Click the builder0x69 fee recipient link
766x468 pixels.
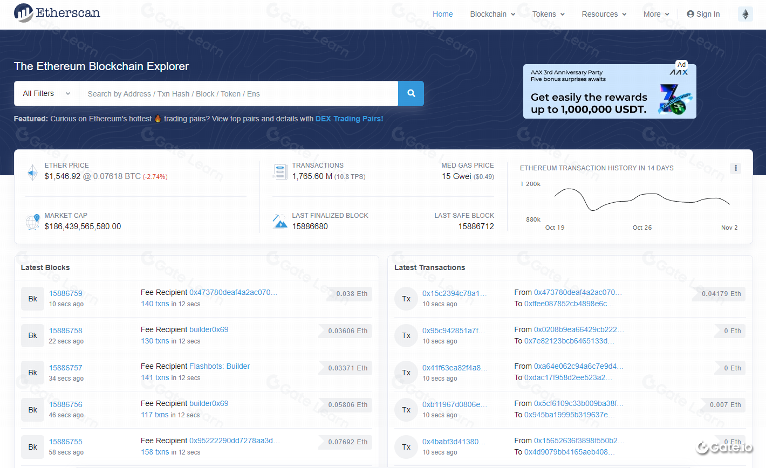(209, 329)
